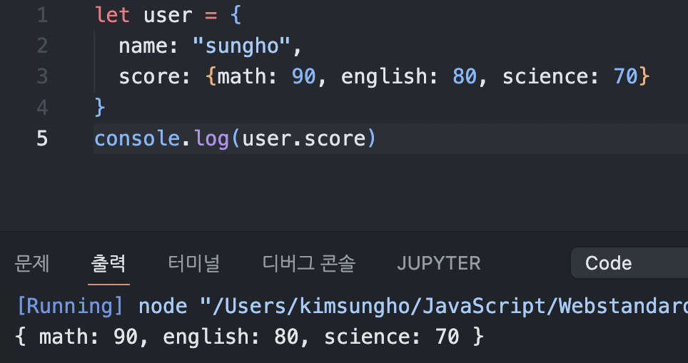Screen dimensions: 688x363
Task: Click the "score:" property on line 3
Action: [154, 77]
